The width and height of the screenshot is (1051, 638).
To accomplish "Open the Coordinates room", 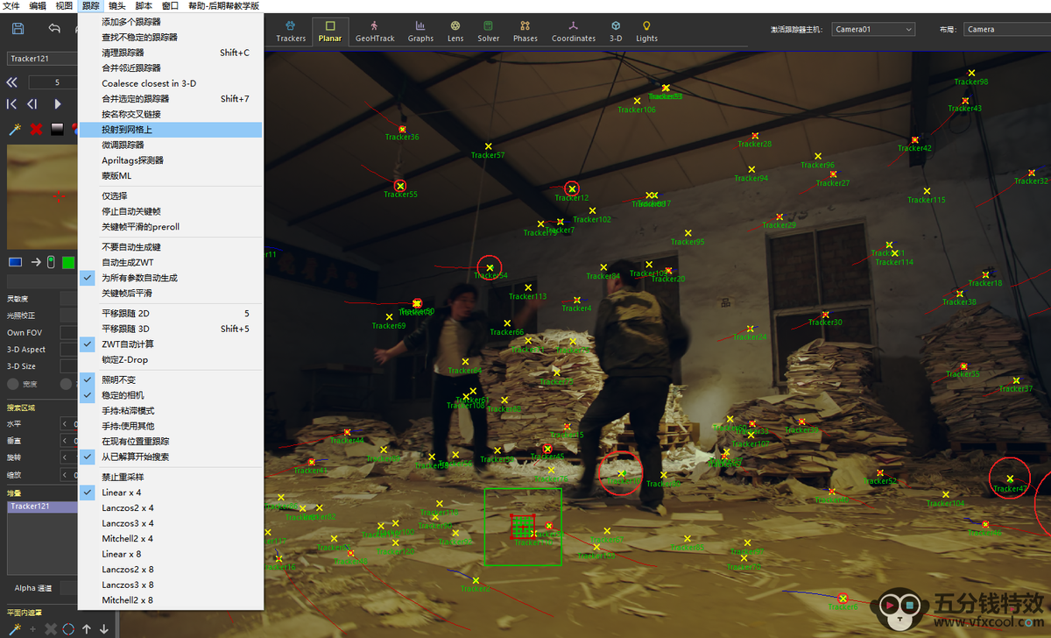I will (x=573, y=32).
